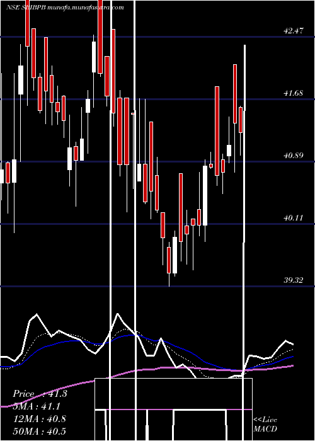Click the 39.32 price level label
This screenshot has width=315, height=441.
pyautogui.click(x=294, y=280)
